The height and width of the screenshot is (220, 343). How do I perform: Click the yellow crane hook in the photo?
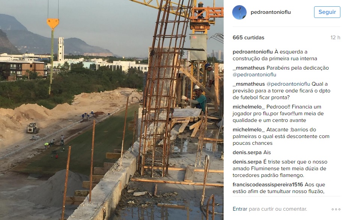pos(53,23)
